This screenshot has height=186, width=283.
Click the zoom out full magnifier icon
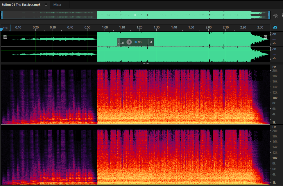276,15
